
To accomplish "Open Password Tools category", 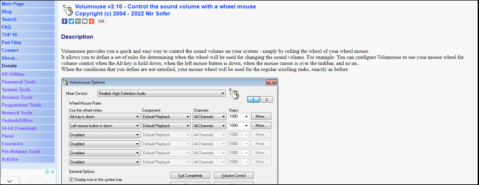I will coord(19,82).
